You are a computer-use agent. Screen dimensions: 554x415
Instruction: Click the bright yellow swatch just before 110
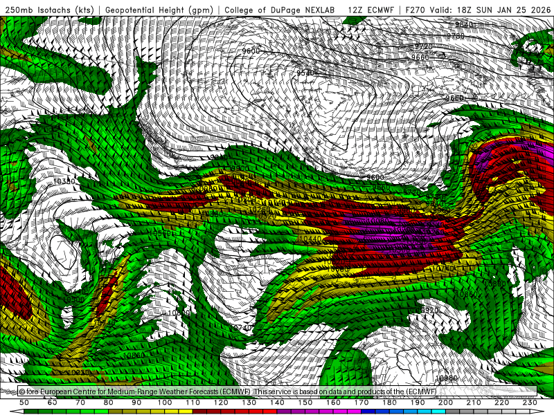point(186,412)
